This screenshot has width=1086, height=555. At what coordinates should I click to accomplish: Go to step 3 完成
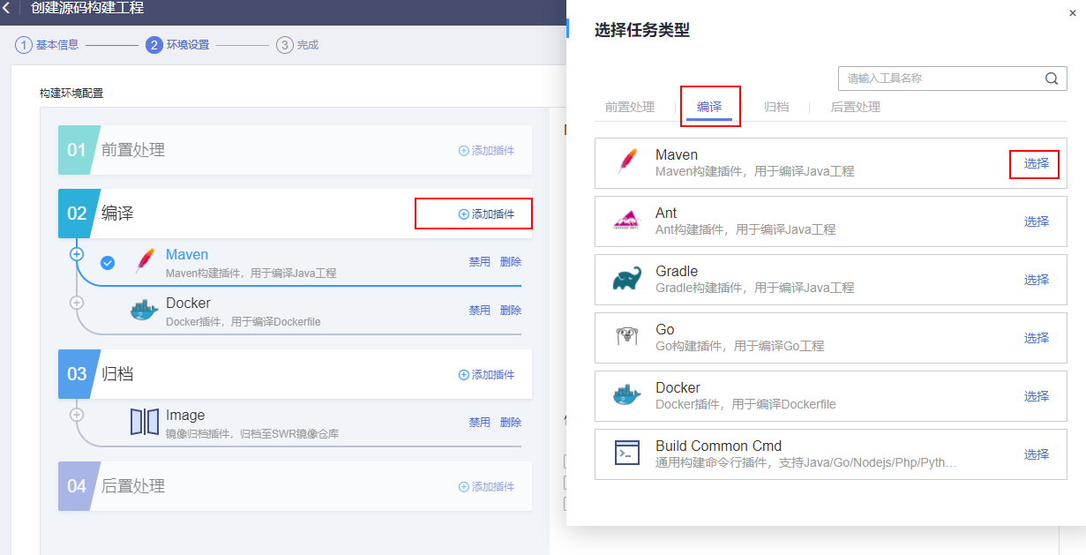[297, 45]
